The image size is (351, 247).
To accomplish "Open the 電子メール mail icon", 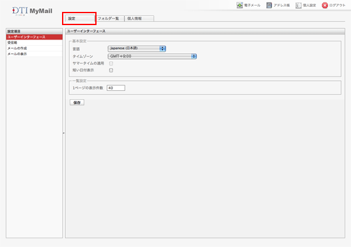I will 239,5.
